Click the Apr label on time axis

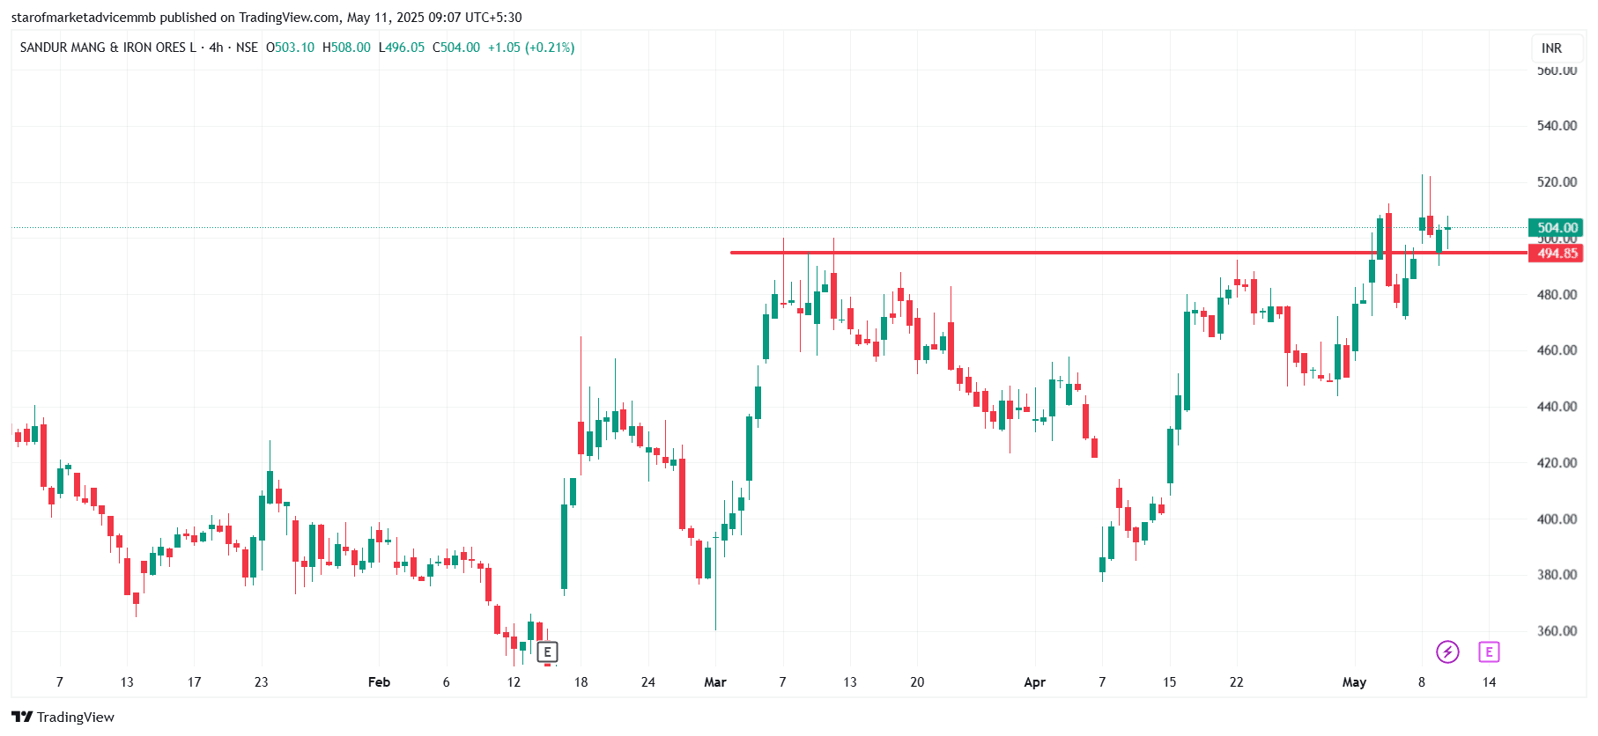(1035, 682)
